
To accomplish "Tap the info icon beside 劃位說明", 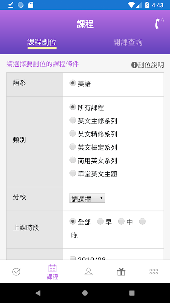I will 134,65.
